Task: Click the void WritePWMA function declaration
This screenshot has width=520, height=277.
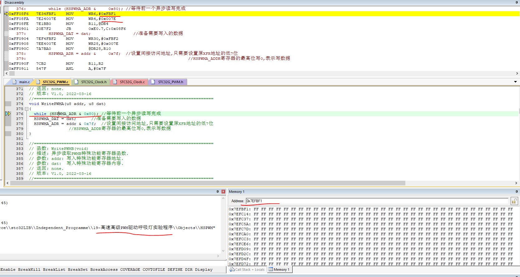Action: [x=67, y=104]
